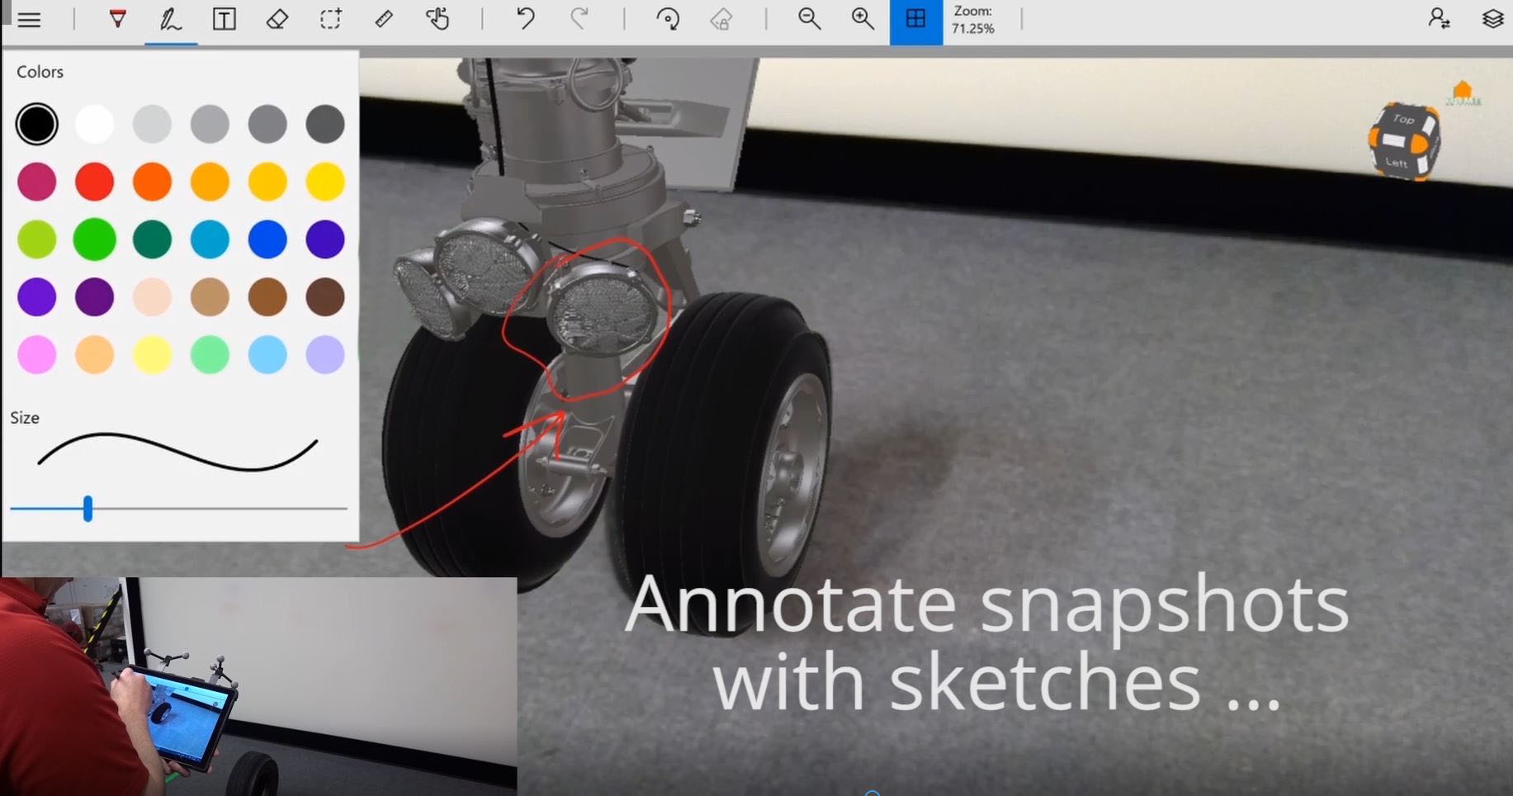Enable the touch pan gesture tool
This screenshot has width=1513, height=796.
click(x=437, y=19)
